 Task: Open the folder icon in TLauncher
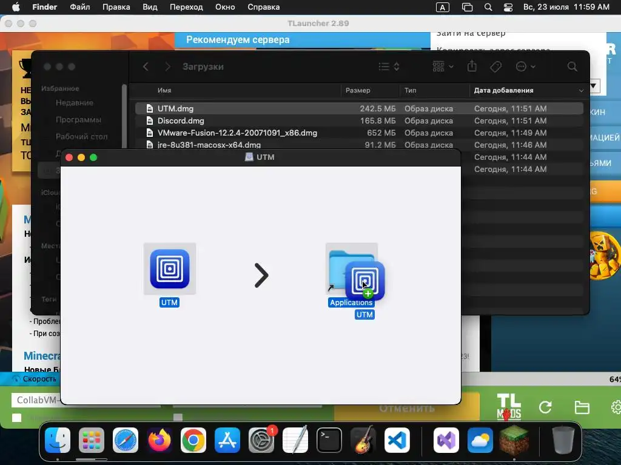[x=582, y=407]
